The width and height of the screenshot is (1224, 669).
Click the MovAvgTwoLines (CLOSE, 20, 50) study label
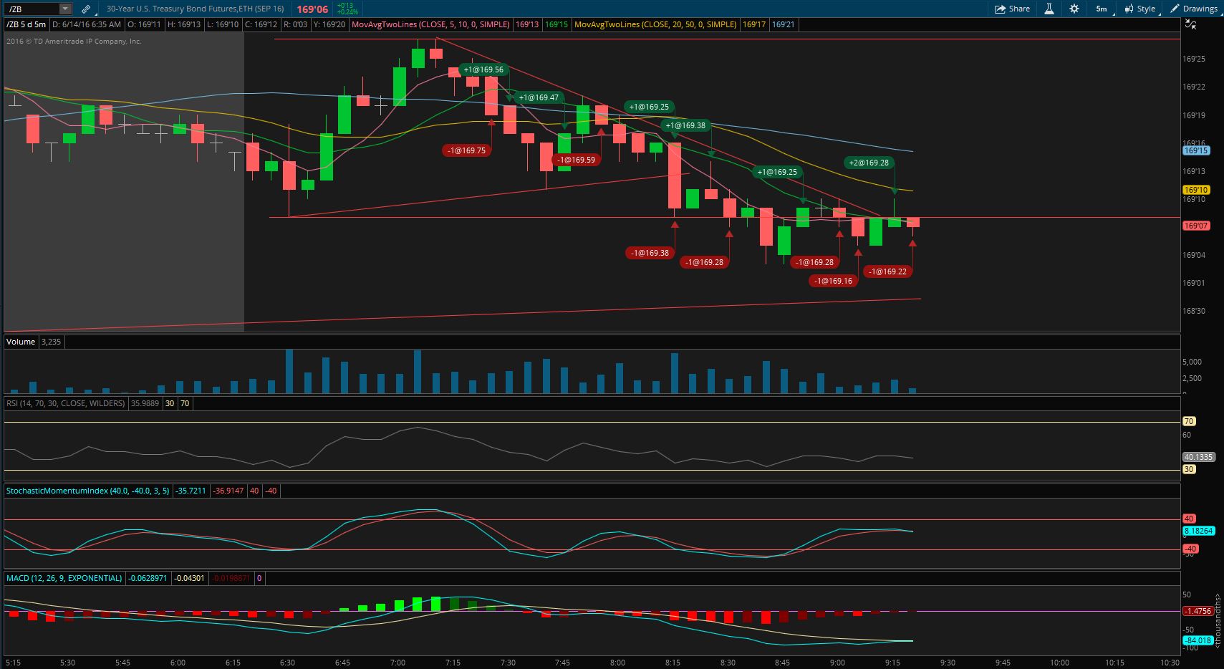coord(655,24)
